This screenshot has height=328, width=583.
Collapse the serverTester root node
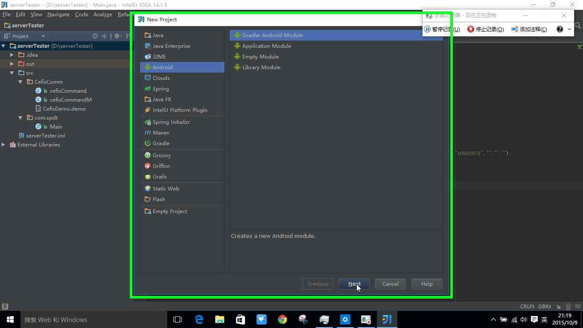[x=3, y=46]
